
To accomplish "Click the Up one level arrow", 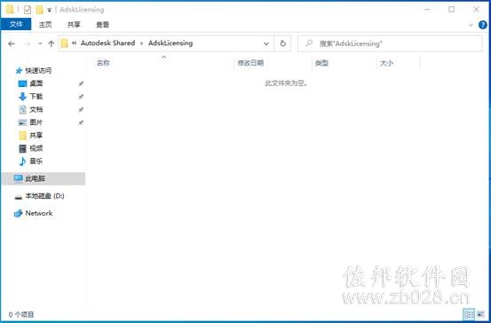I will click(x=51, y=43).
